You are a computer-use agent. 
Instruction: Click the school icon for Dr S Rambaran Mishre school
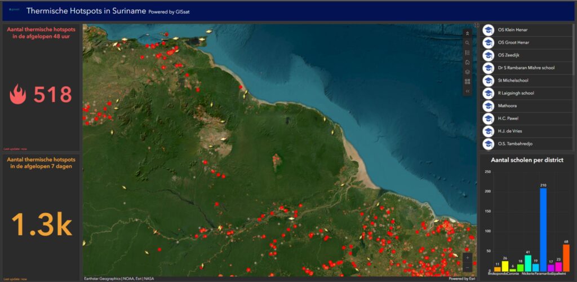click(489, 68)
